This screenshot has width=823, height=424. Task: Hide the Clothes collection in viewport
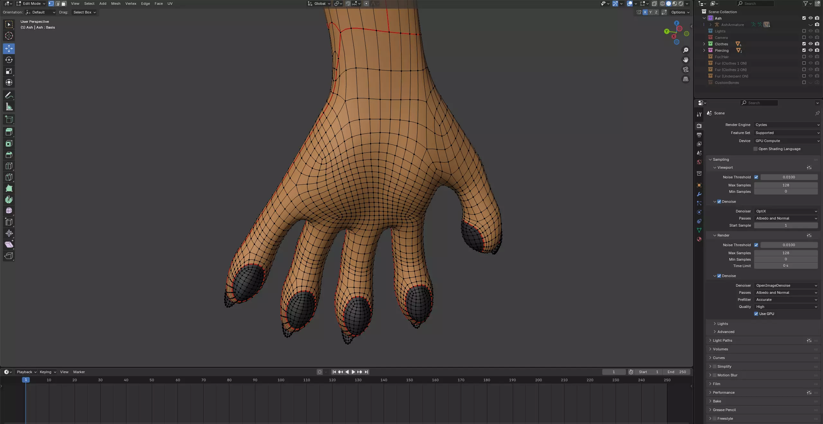coord(810,44)
